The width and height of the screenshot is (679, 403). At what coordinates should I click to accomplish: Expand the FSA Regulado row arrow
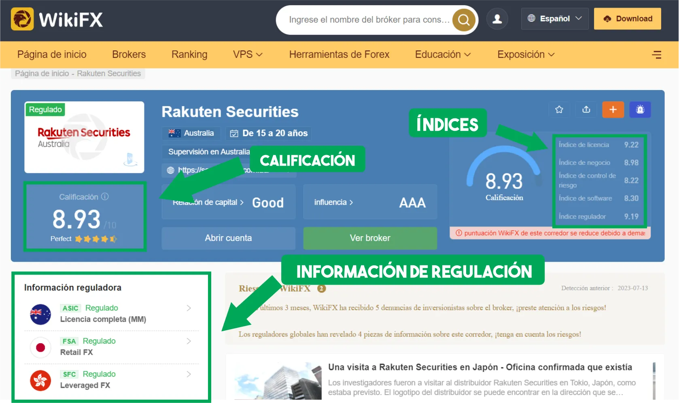[189, 341]
